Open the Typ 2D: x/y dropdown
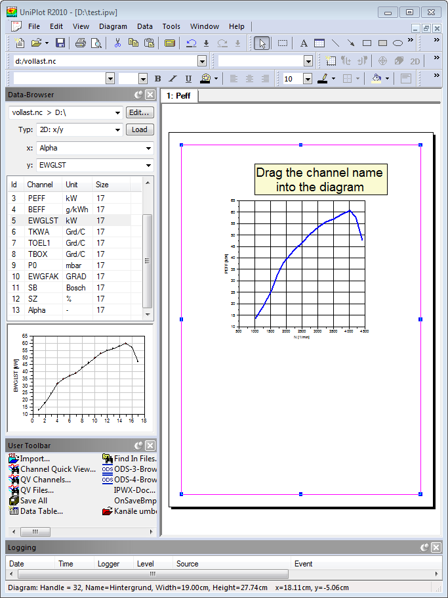448x598 pixels. point(117,130)
